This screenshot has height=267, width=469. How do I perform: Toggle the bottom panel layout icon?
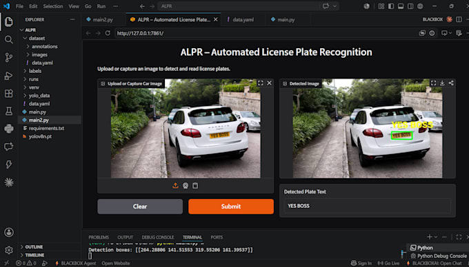401,6
